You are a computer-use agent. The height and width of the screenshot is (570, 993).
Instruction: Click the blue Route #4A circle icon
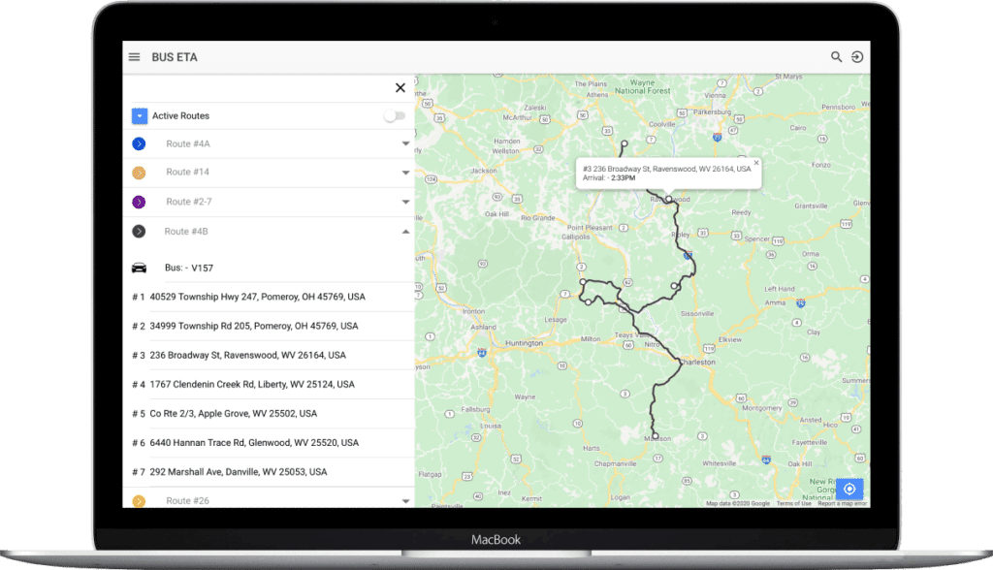point(139,143)
